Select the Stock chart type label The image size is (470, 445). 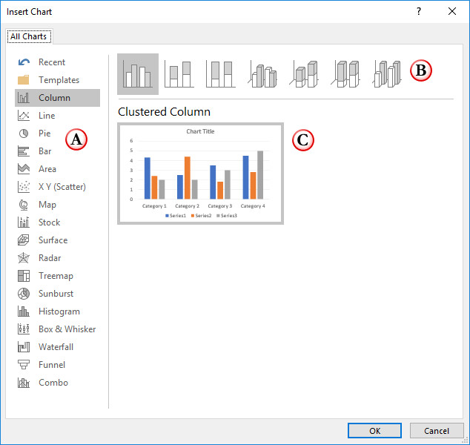tap(50, 222)
